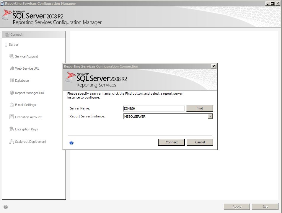Image resolution: width=282 pixels, height=213 pixels.
Task: Click the Scale-out Deployment icon
Action: (12, 142)
